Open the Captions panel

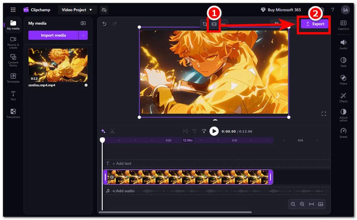coord(343,25)
